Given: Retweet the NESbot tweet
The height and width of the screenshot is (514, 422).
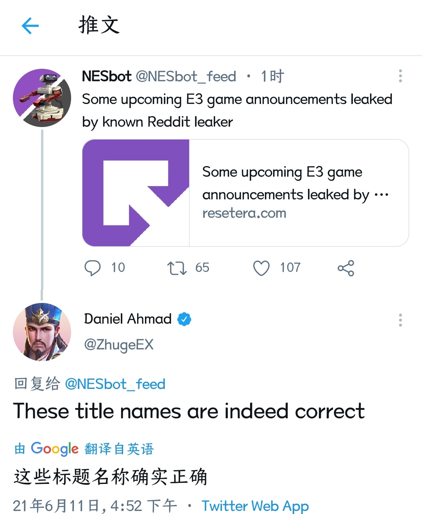Looking at the screenshot, I should (x=177, y=268).
